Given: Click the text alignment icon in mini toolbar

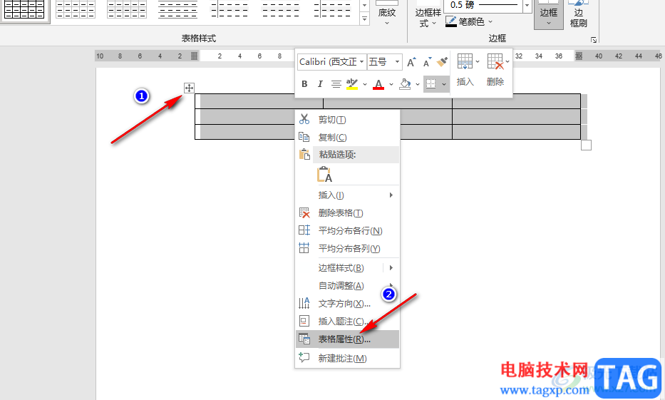Looking at the screenshot, I should pos(336,84).
